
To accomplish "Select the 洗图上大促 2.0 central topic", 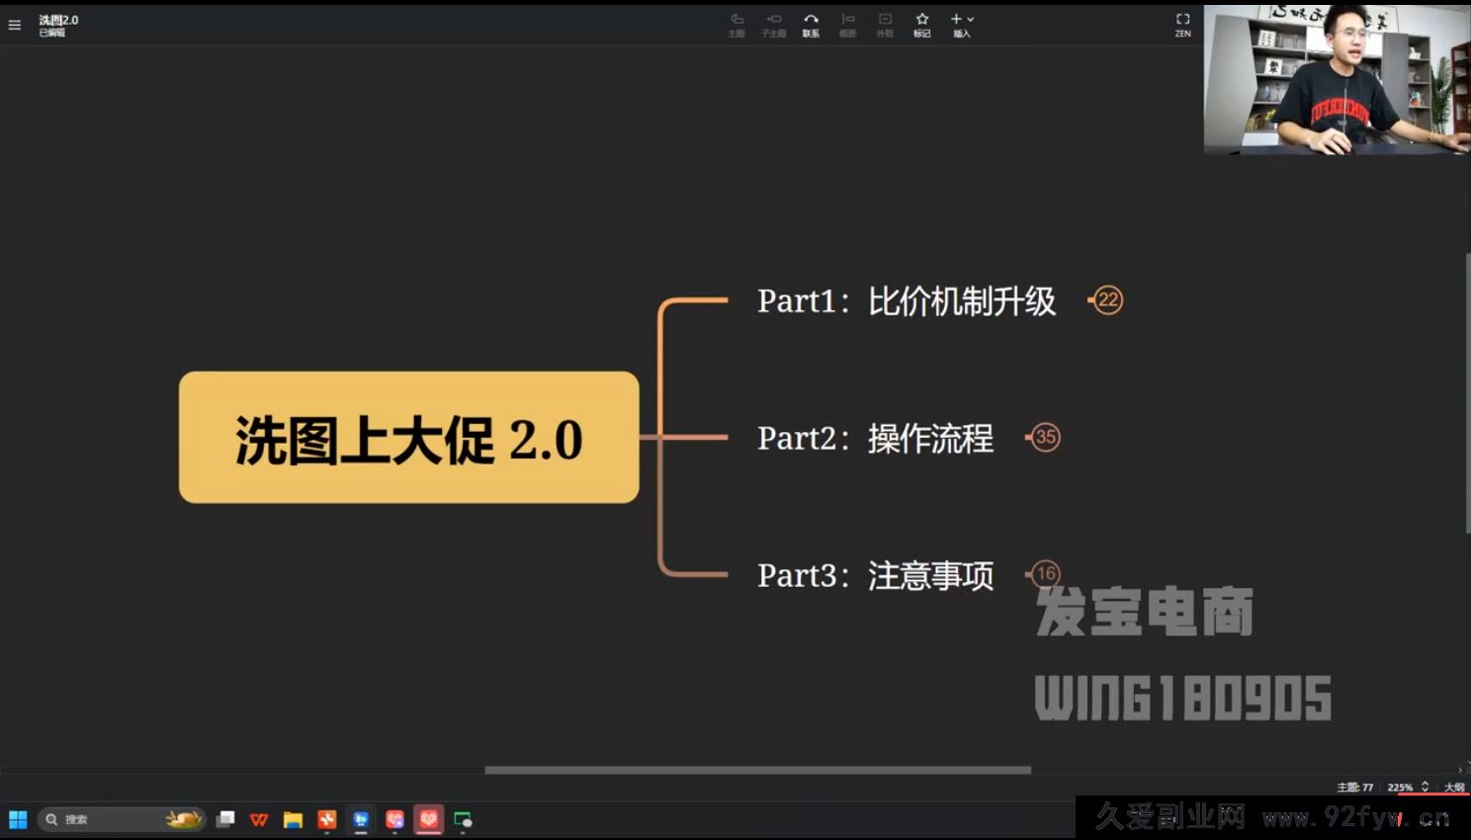I will (x=407, y=438).
